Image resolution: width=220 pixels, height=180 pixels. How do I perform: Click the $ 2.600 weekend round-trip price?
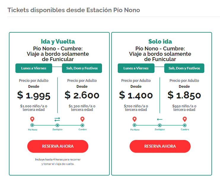(x=82, y=95)
